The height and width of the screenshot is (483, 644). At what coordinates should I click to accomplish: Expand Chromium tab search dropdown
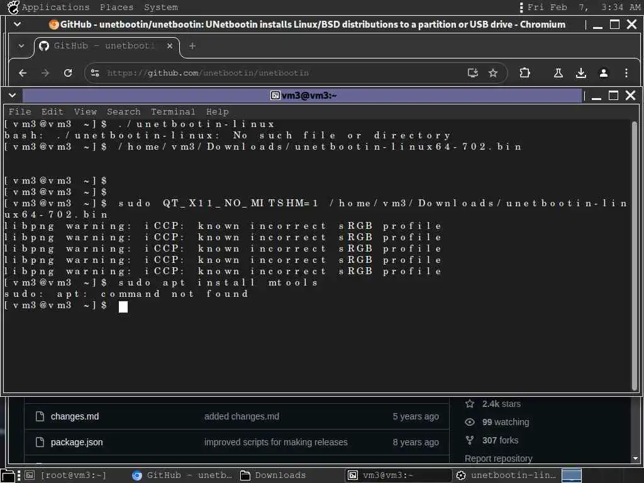tap(21, 46)
